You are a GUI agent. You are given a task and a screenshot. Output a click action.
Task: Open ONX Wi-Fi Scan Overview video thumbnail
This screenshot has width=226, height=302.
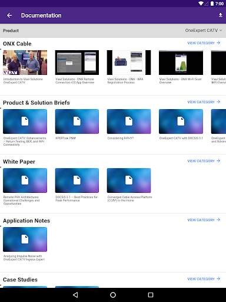[x=181, y=63]
